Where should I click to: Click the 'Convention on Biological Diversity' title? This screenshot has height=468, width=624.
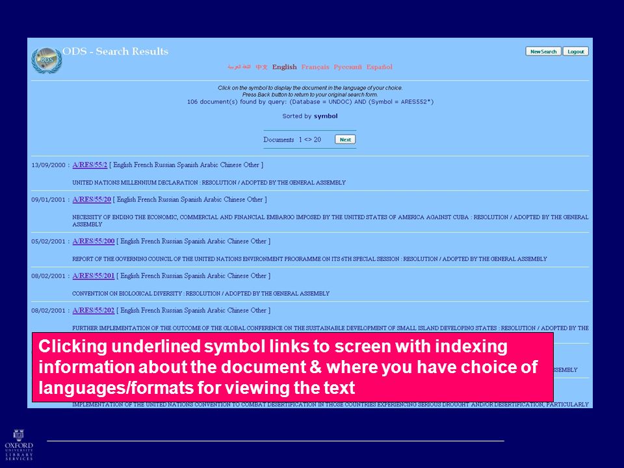click(201, 294)
